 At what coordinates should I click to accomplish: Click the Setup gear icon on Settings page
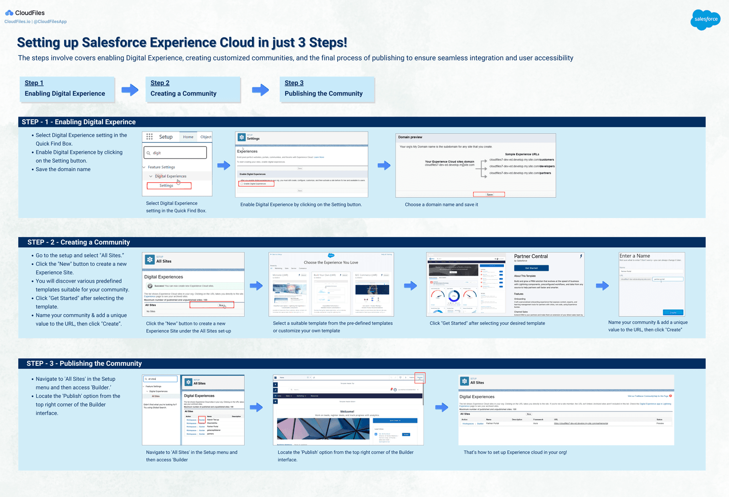[x=242, y=137]
